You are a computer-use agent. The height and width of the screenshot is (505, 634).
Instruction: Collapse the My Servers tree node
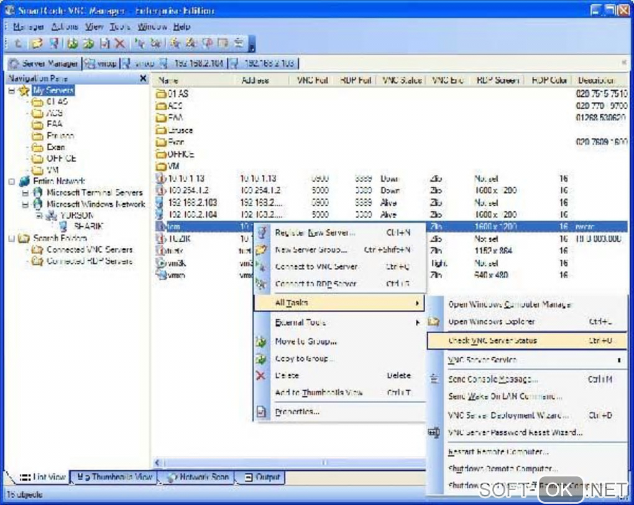pyautogui.click(x=11, y=91)
